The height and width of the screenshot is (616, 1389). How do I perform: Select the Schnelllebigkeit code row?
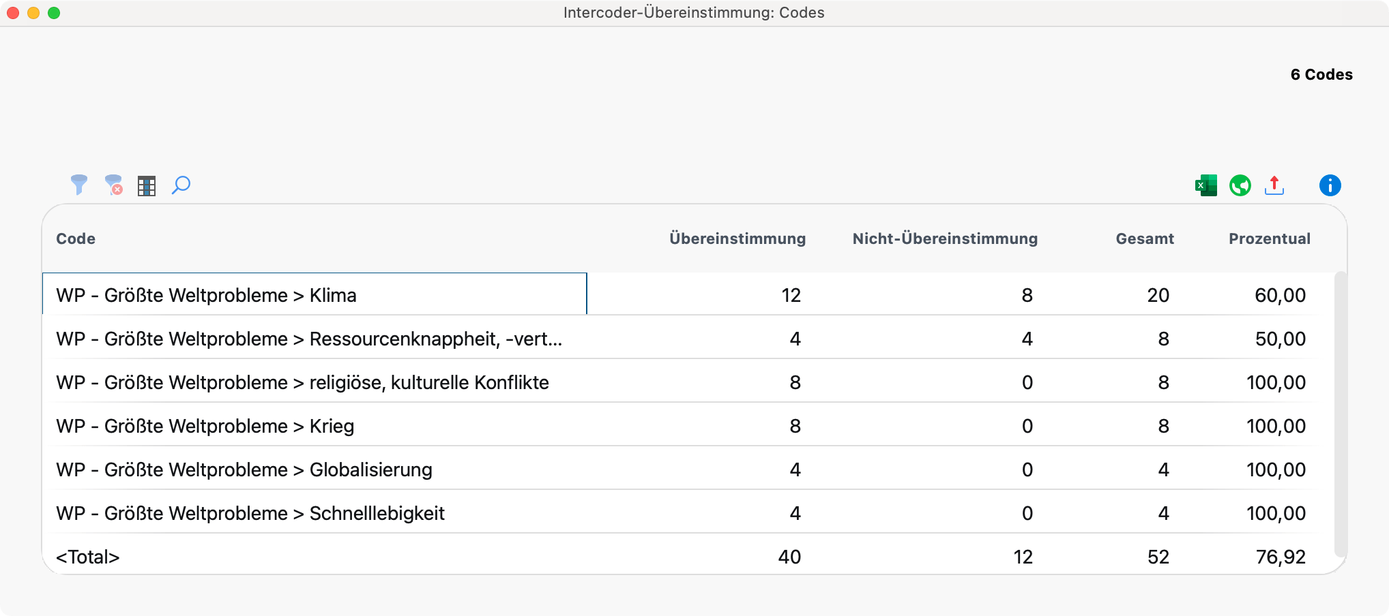(x=250, y=513)
